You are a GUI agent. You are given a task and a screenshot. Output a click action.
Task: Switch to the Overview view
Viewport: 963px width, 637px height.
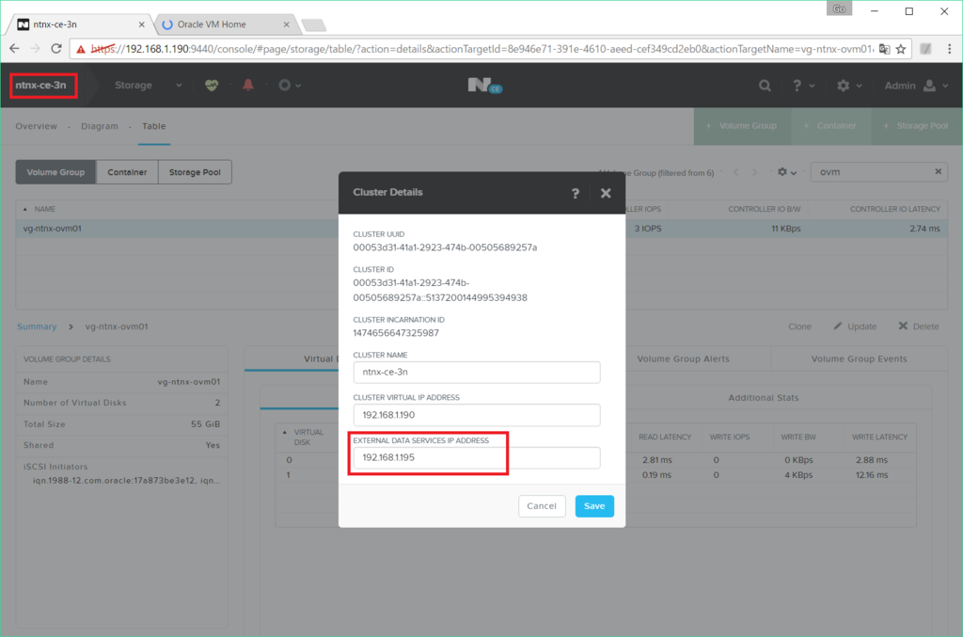pyautogui.click(x=37, y=126)
